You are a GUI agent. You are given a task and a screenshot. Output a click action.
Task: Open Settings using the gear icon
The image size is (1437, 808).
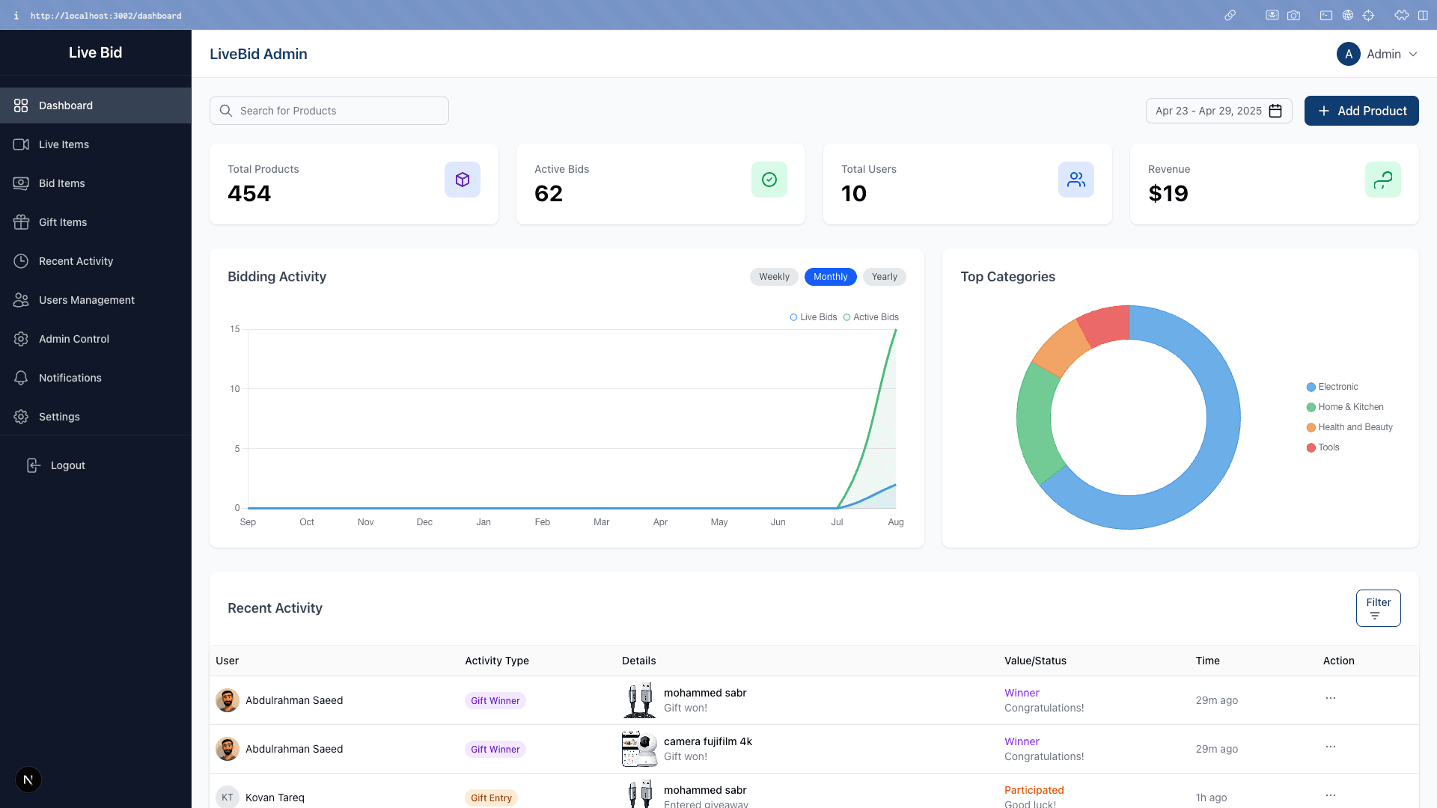[22, 417]
